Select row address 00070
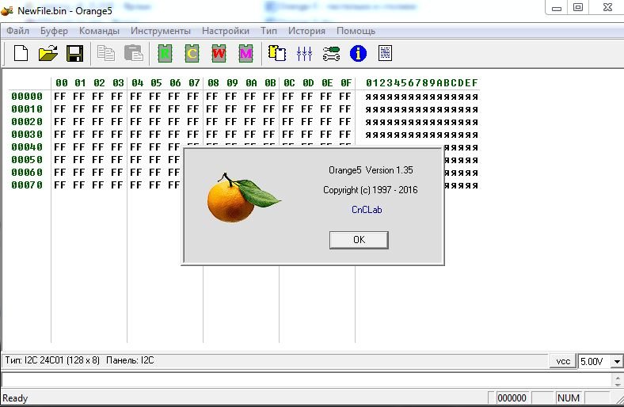Screen dimensions: 624x407 (27, 185)
